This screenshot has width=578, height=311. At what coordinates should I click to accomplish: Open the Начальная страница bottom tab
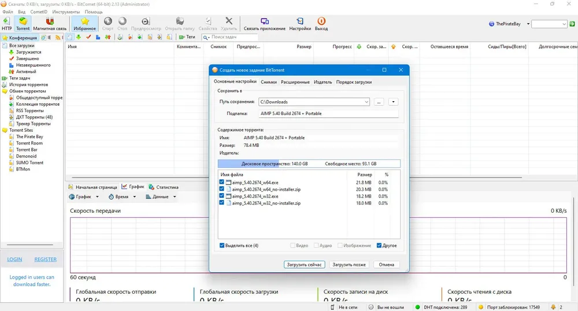tap(93, 187)
